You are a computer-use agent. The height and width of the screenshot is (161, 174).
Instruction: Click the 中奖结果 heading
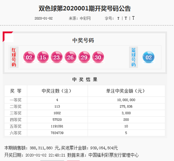85,80
